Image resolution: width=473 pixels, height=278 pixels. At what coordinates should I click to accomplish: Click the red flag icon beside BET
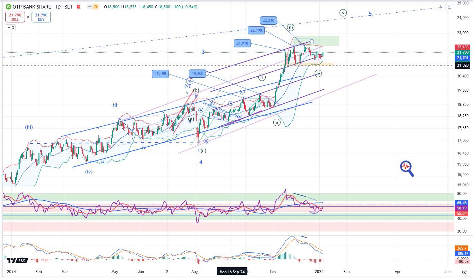79,7
